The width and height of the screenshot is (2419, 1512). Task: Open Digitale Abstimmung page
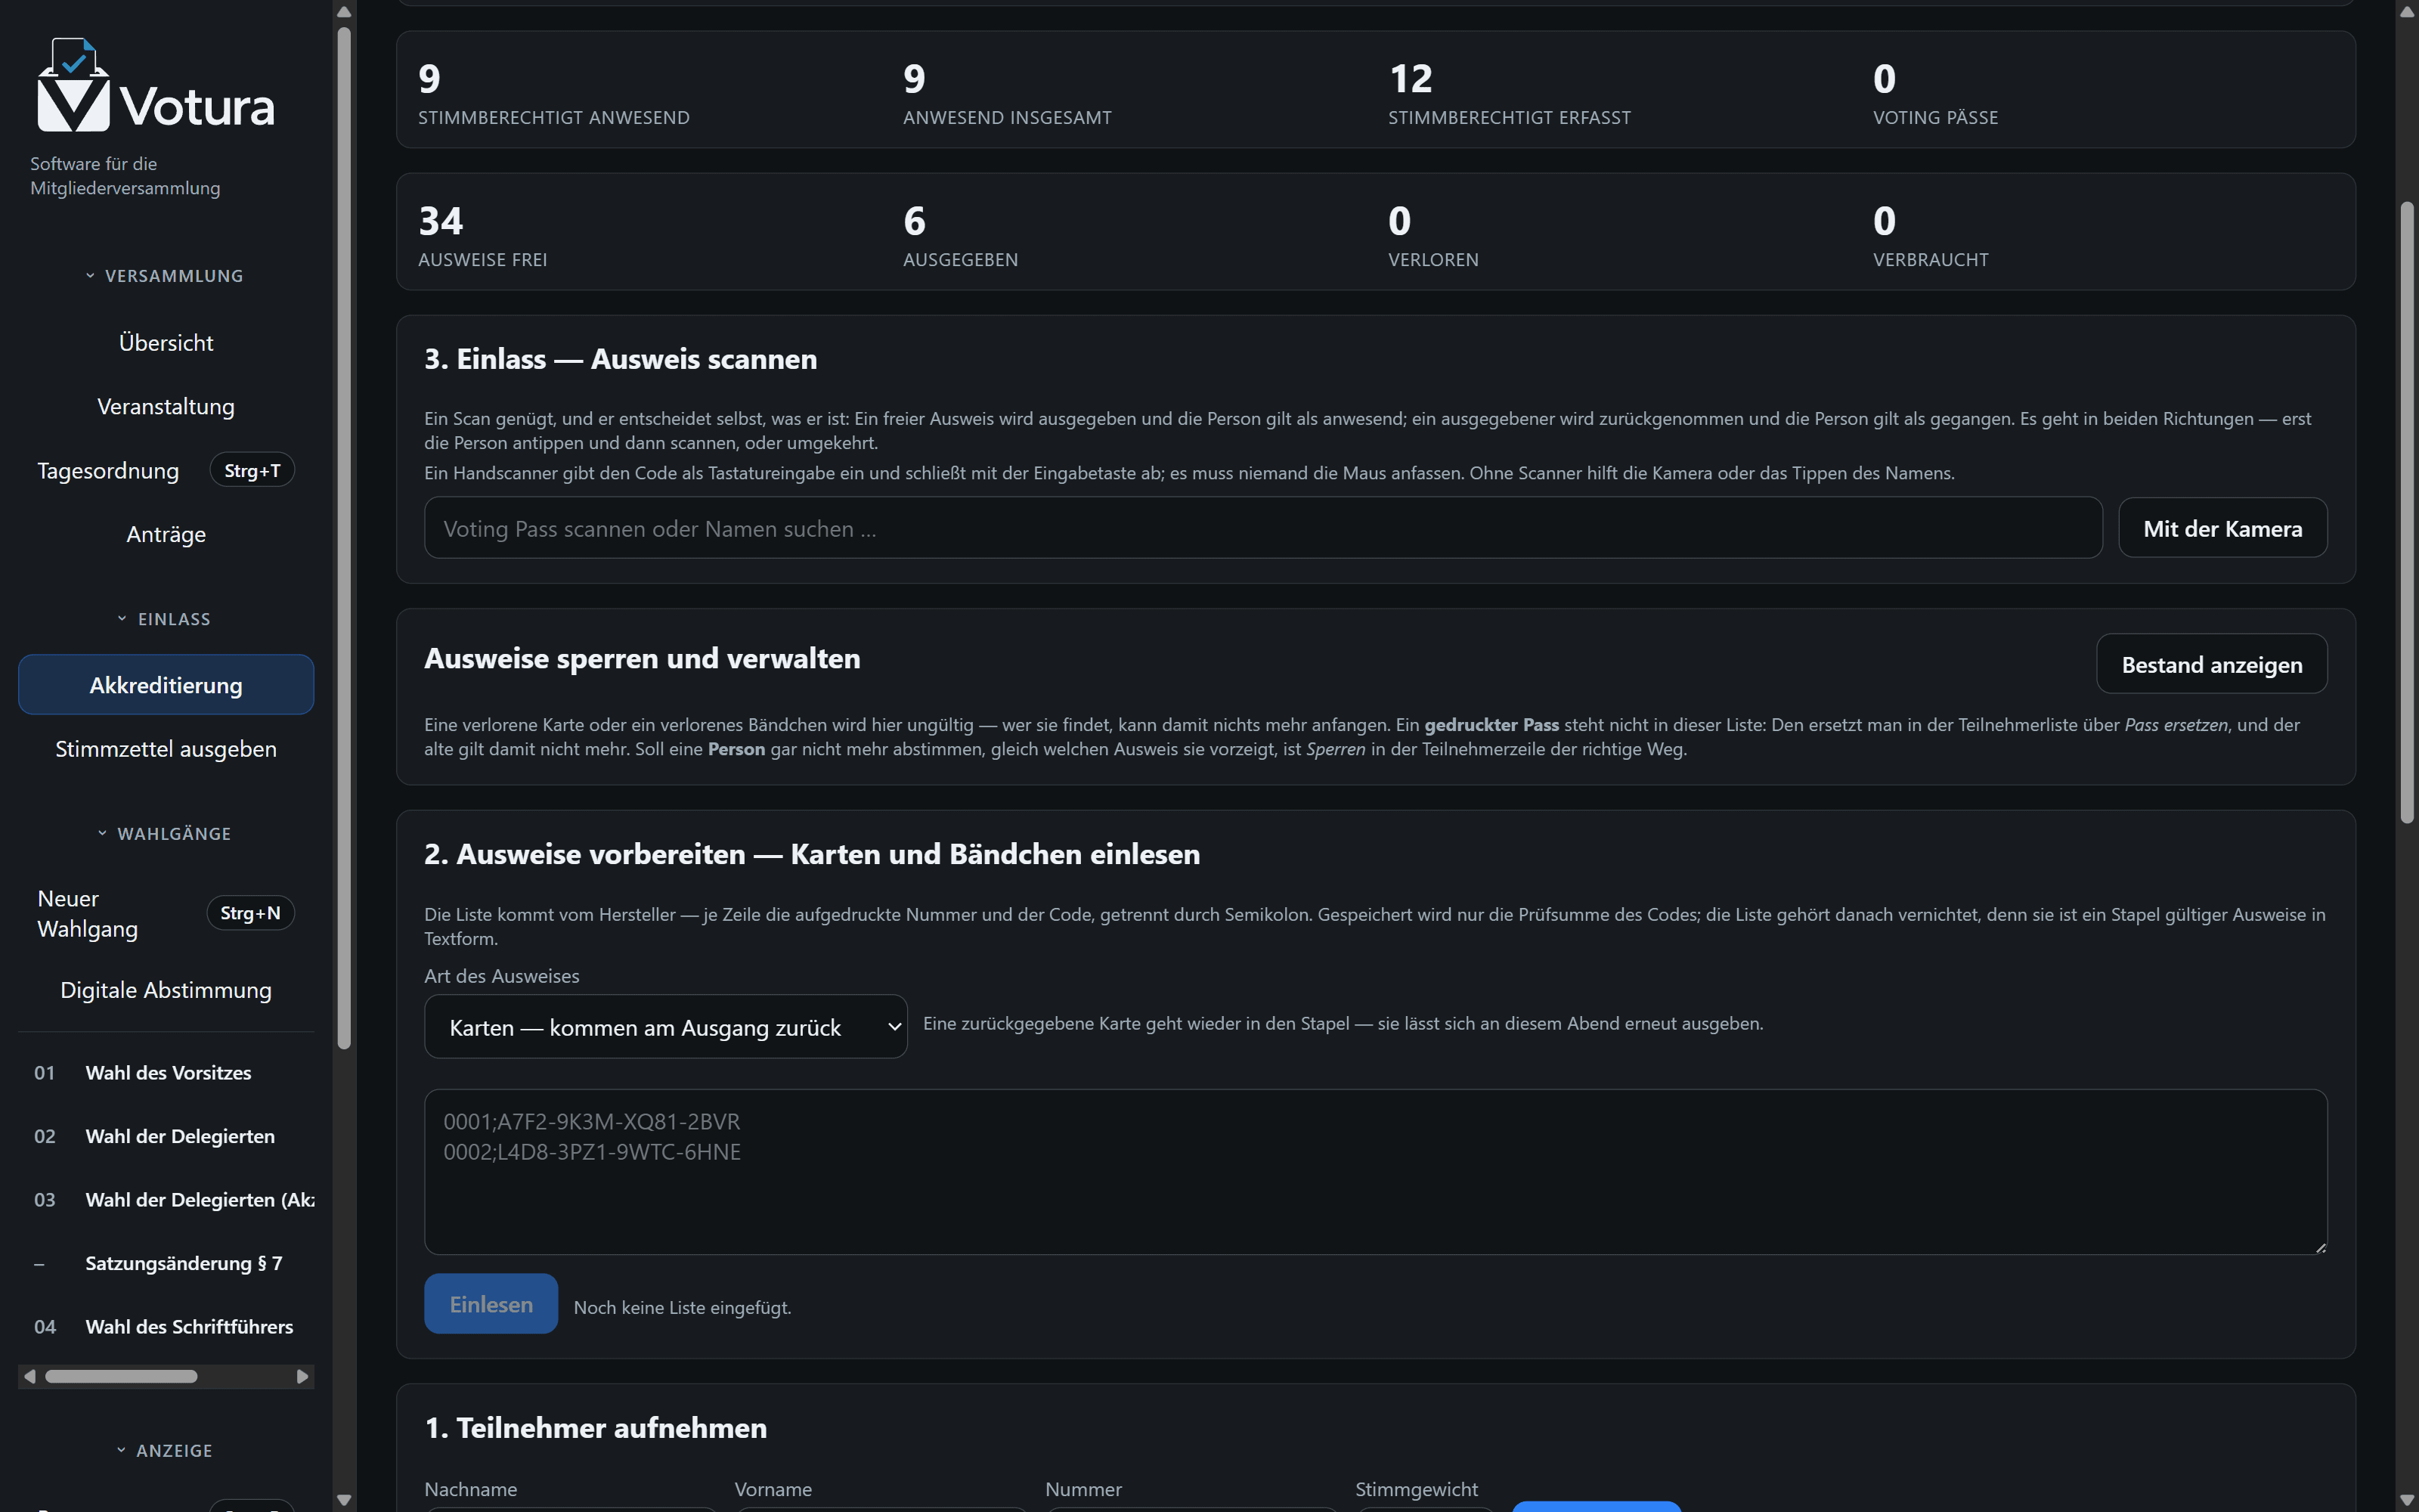(x=166, y=990)
